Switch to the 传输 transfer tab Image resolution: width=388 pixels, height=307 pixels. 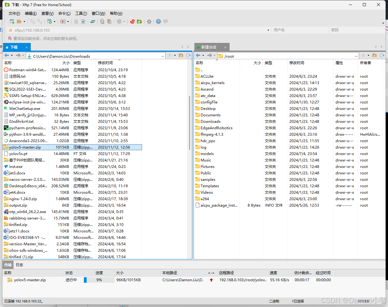[8, 265]
